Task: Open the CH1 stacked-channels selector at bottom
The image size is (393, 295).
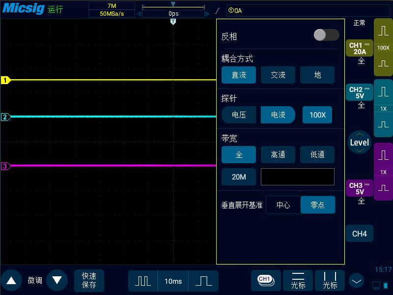Action: tap(265, 281)
